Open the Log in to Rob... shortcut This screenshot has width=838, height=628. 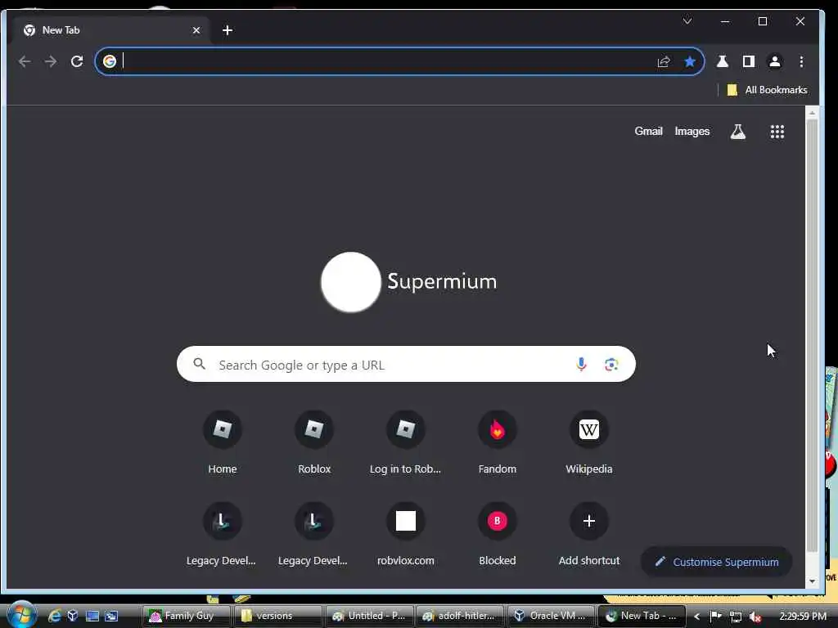[406, 443]
